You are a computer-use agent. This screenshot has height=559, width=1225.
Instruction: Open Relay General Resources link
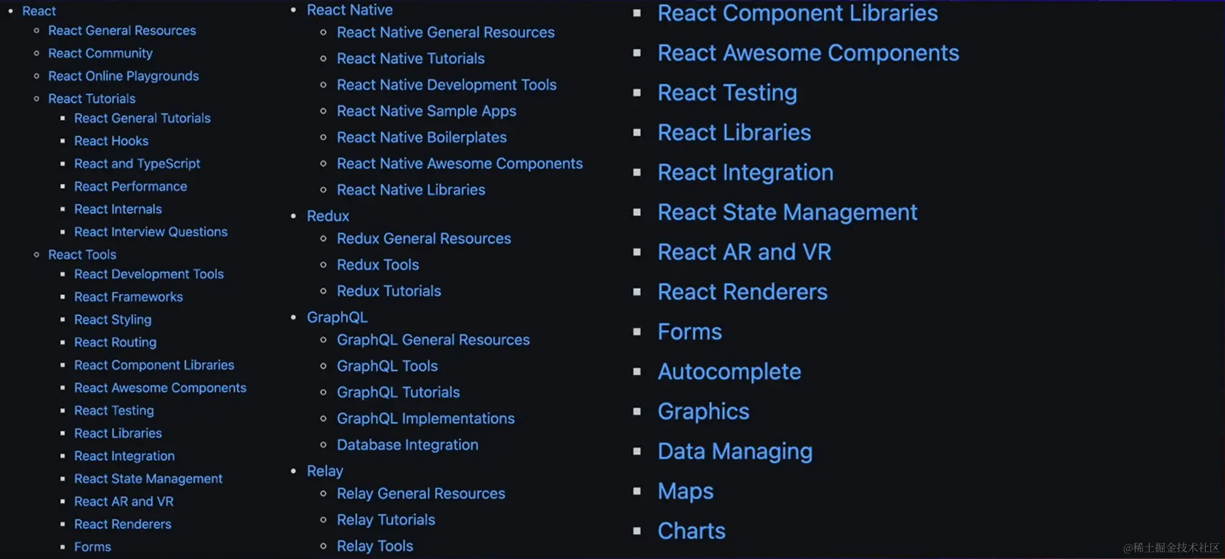point(421,494)
